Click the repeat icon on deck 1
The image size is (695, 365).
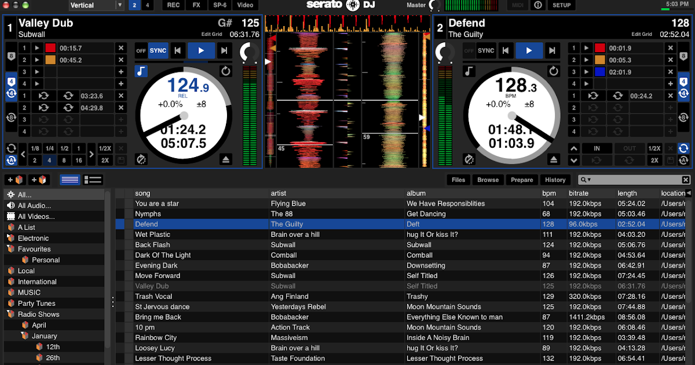(226, 71)
